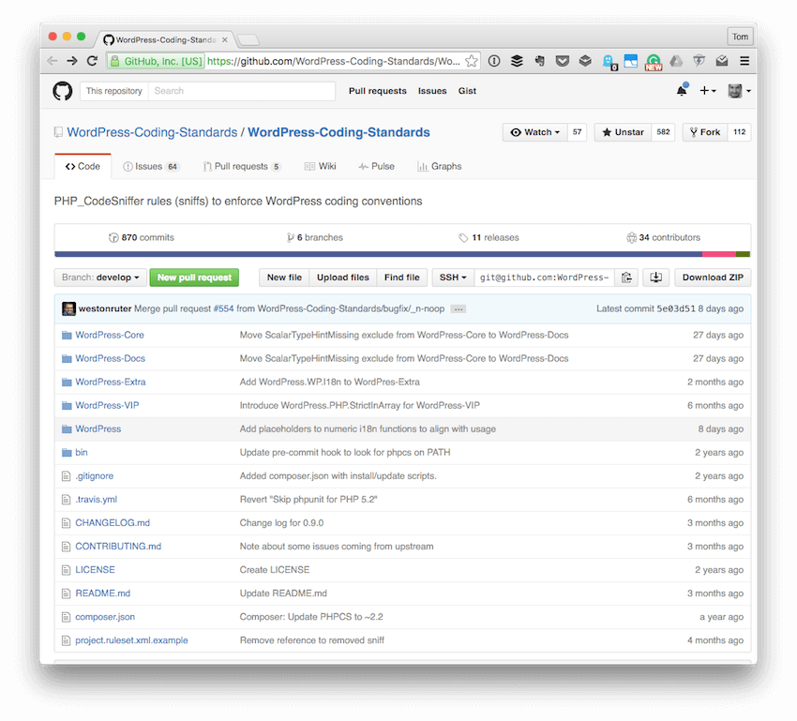Open the WordPress-VIP folder
The width and height of the screenshot is (797, 721).
tap(107, 405)
